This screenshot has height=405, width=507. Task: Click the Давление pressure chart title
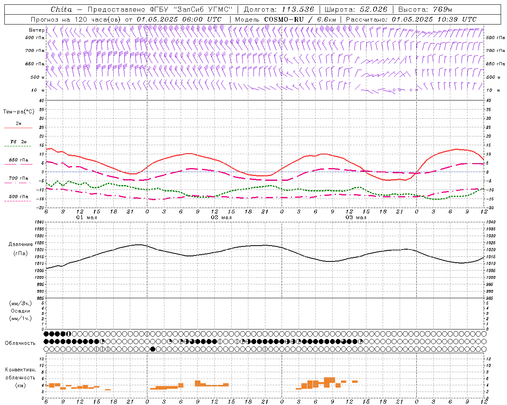click(21, 244)
